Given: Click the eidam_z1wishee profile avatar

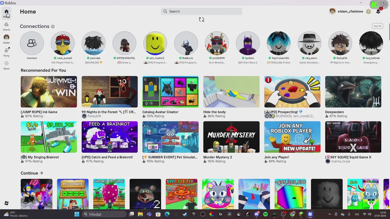Looking at the screenshot, I should pyautogui.click(x=332, y=11).
